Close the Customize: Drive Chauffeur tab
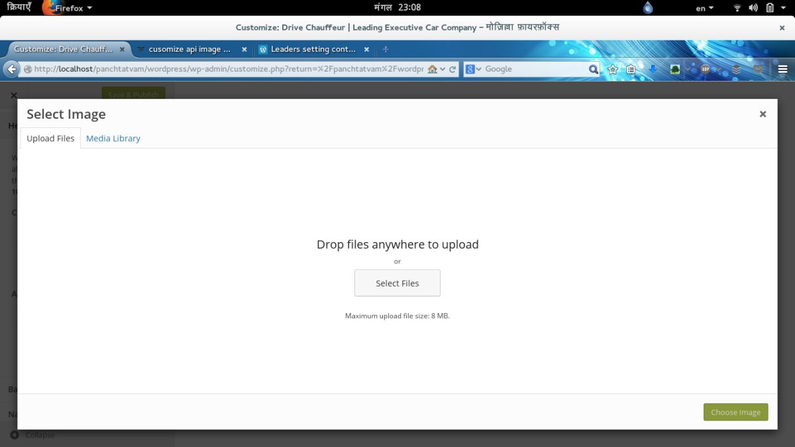This screenshot has height=447, width=795. [x=122, y=49]
